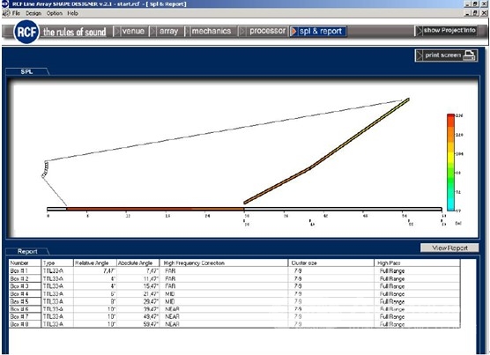Select the SPL panel tab
The image size is (490, 355).
[x=26, y=71]
